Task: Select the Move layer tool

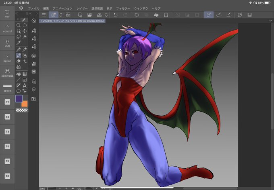Action: coord(25,31)
